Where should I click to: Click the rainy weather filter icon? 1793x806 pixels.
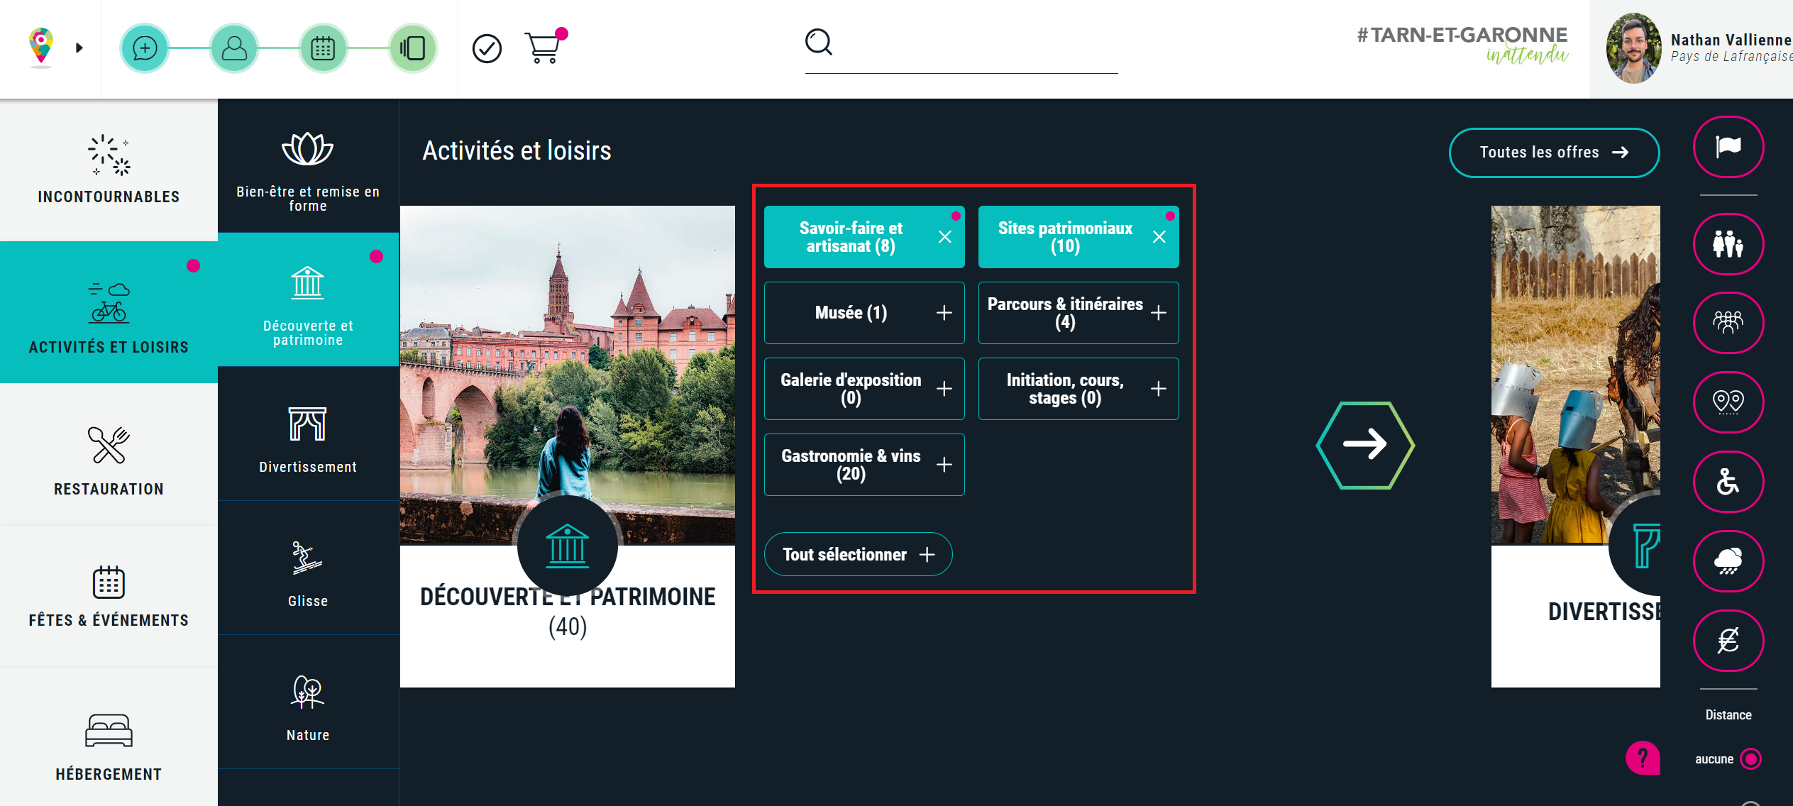click(1728, 561)
